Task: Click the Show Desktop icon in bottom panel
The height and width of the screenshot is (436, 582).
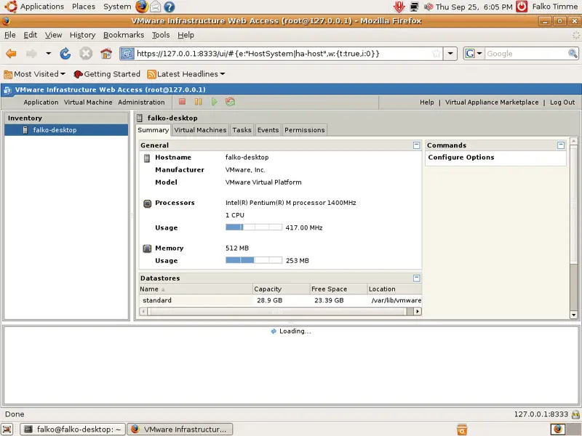Action: (x=7, y=429)
